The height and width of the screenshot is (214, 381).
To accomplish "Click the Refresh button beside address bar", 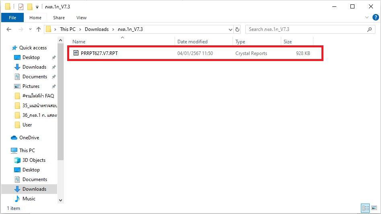I will [237, 29].
